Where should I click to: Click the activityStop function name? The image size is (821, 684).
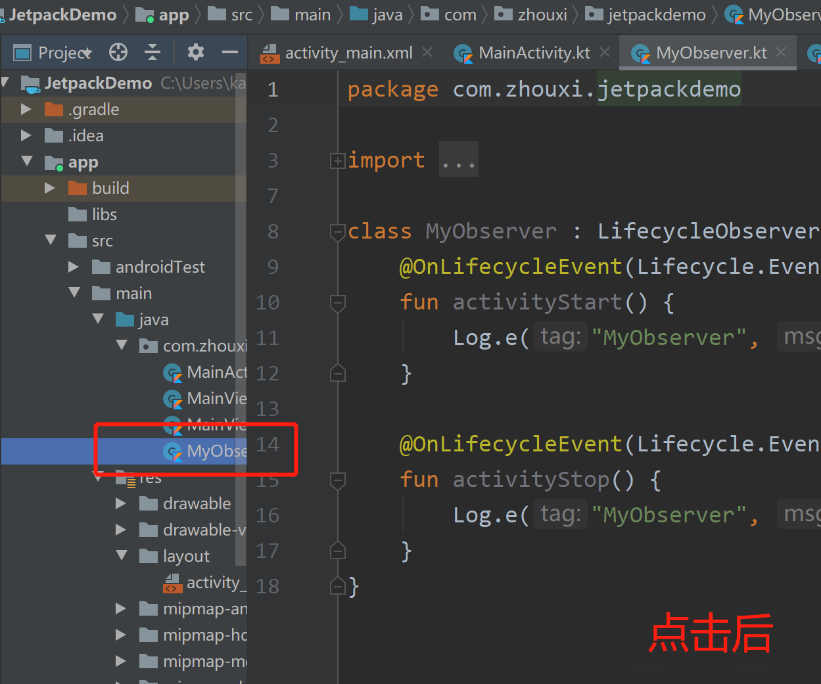(530, 480)
